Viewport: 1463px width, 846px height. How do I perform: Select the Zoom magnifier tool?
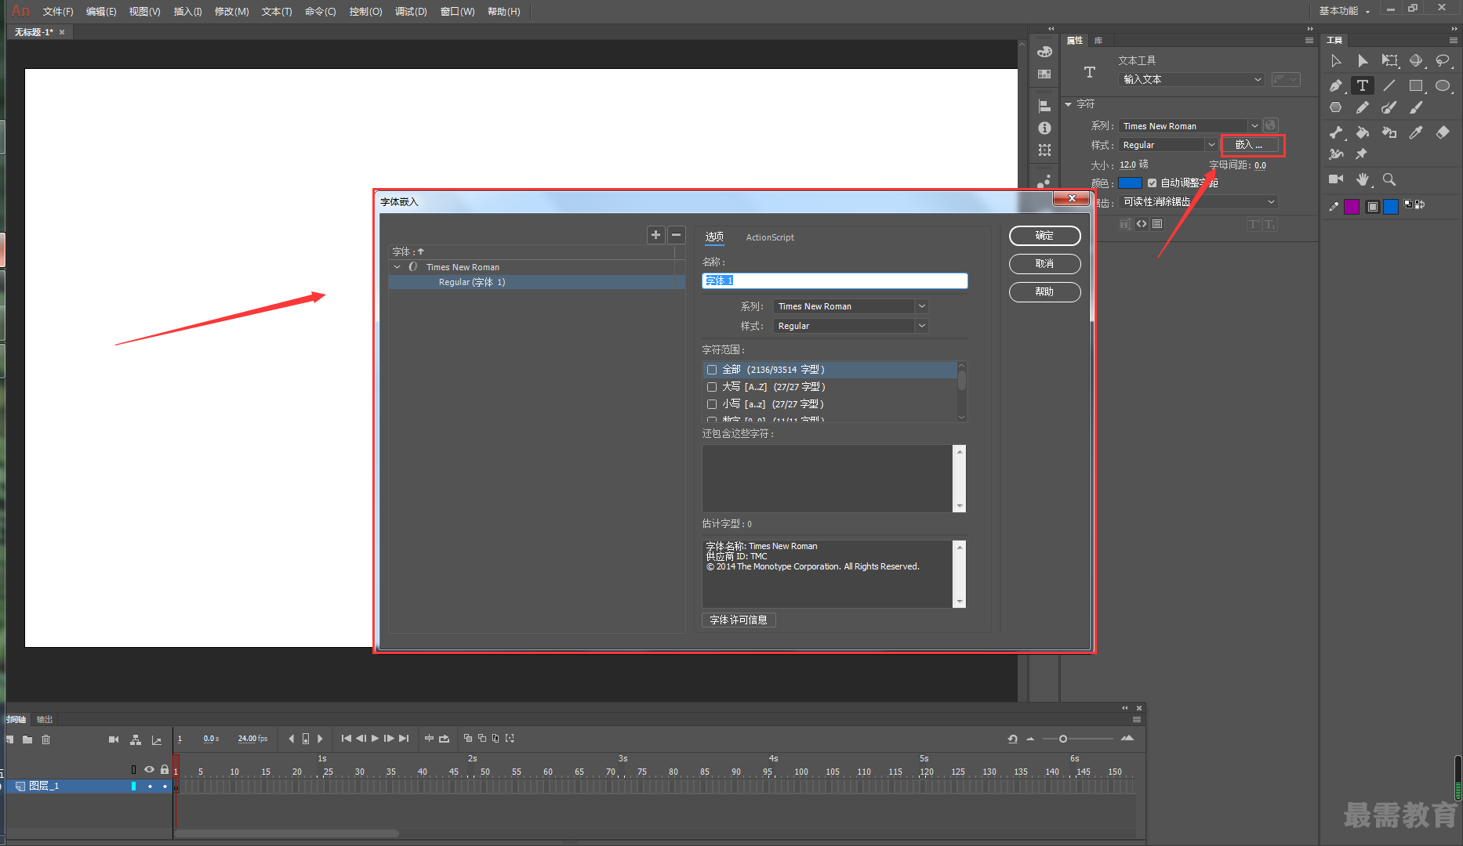pos(1389,179)
